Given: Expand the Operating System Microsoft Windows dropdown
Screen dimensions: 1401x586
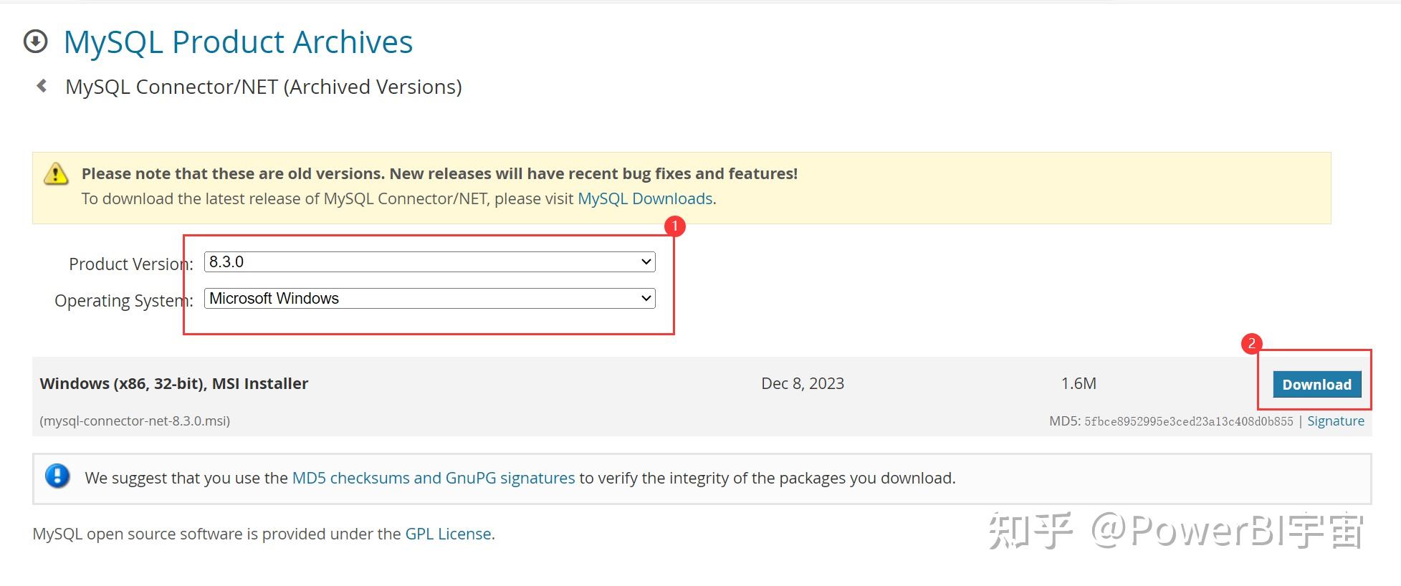Looking at the screenshot, I should [x=429, y=299].
